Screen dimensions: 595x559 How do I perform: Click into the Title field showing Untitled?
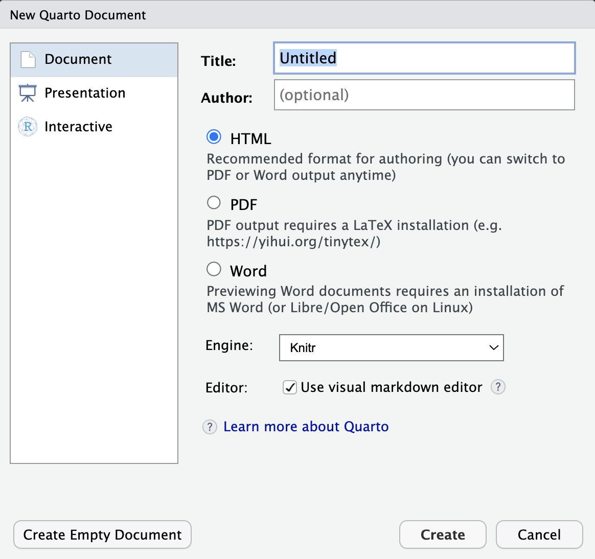(x=424, y=58)
